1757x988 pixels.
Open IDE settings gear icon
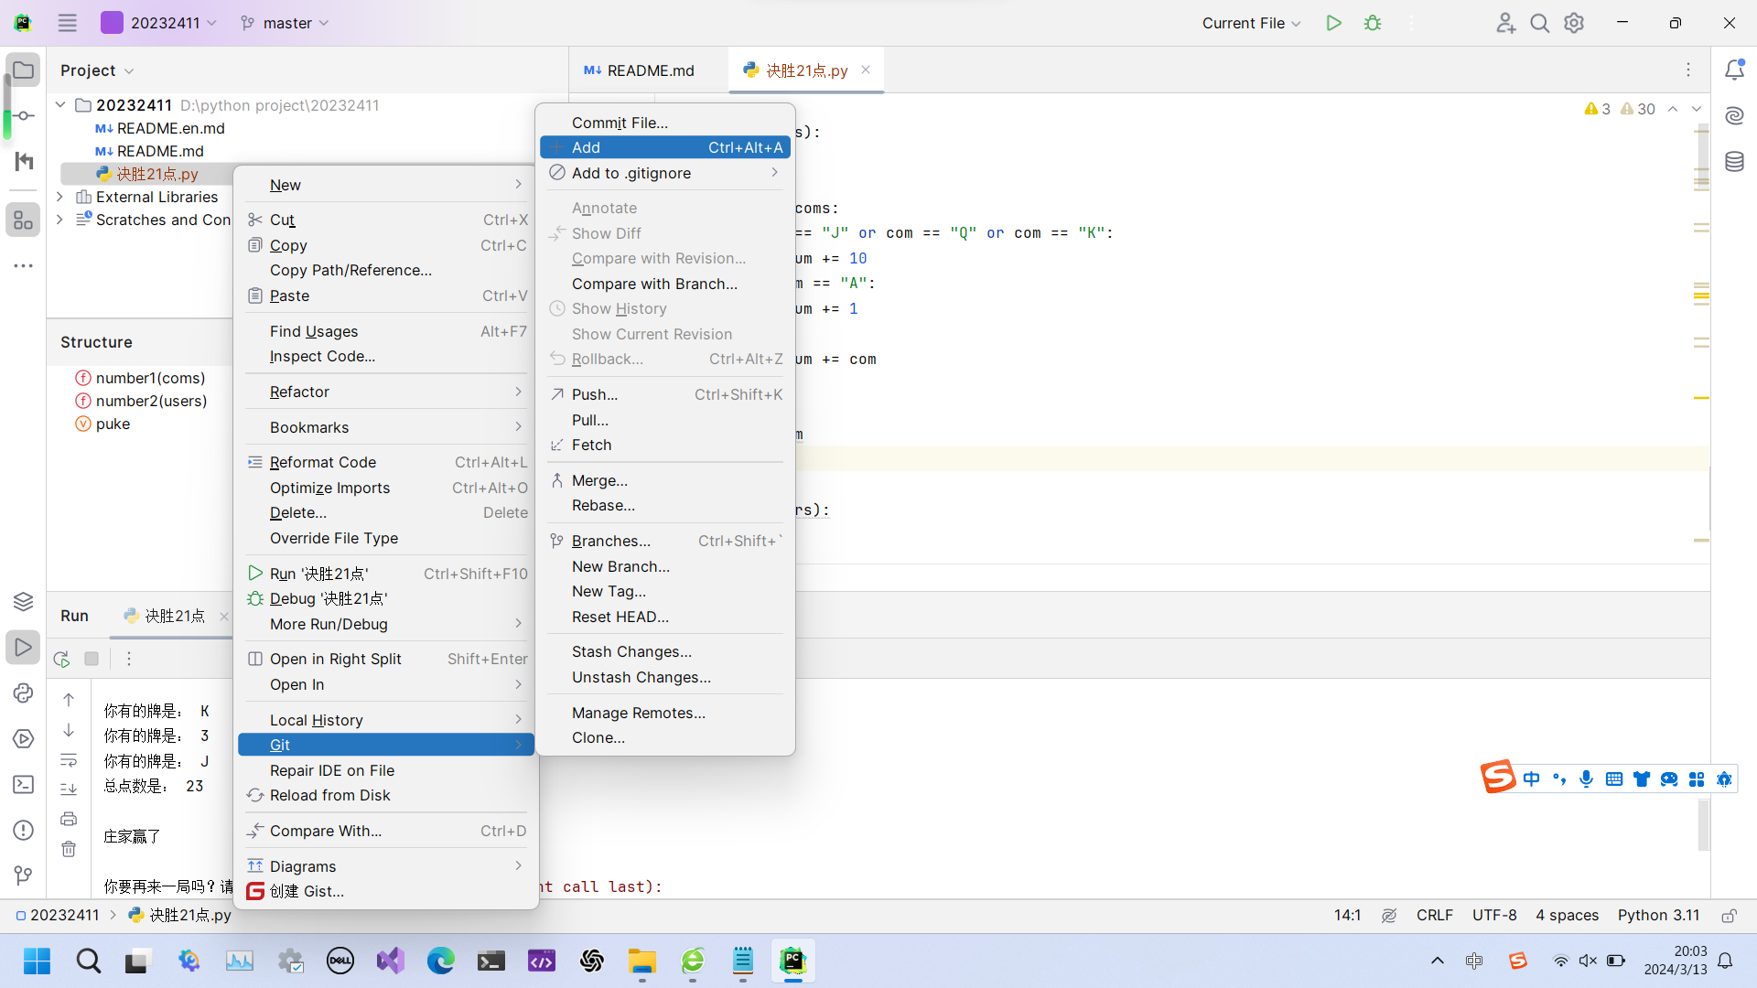click(x=1574, y=23)
